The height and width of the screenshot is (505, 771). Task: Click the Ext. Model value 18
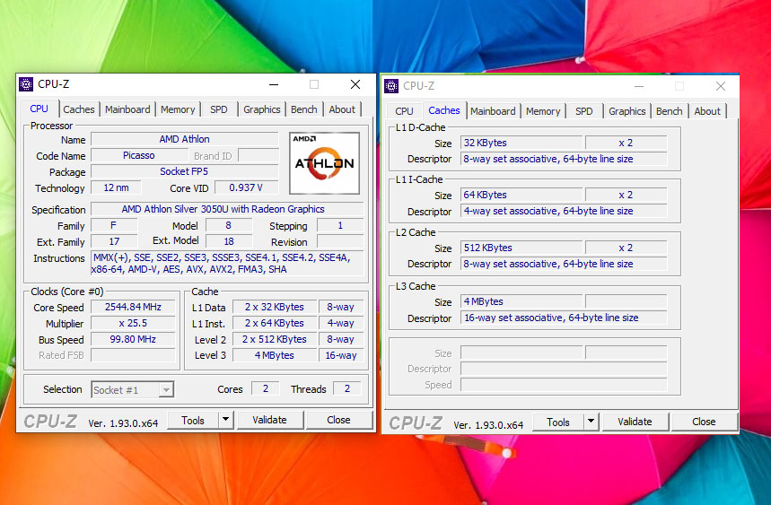point(229,241)
